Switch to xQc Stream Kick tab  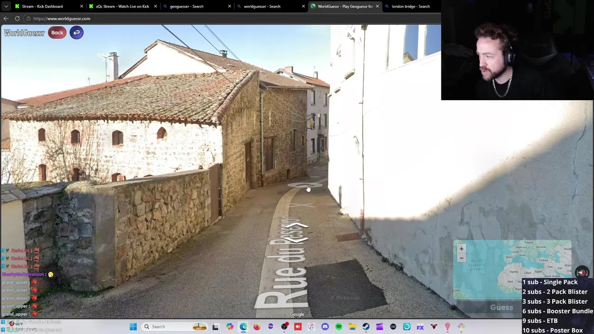[x=123, y=6]
